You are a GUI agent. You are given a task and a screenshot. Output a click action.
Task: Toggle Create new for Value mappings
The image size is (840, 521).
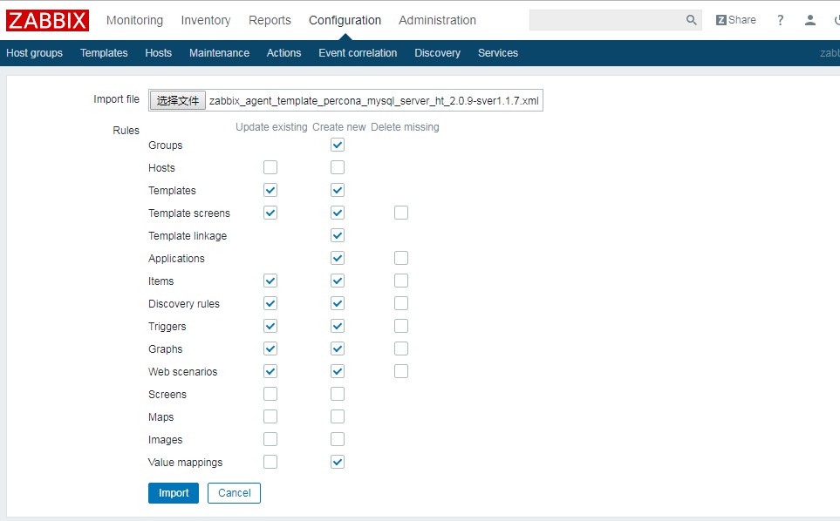338,462
